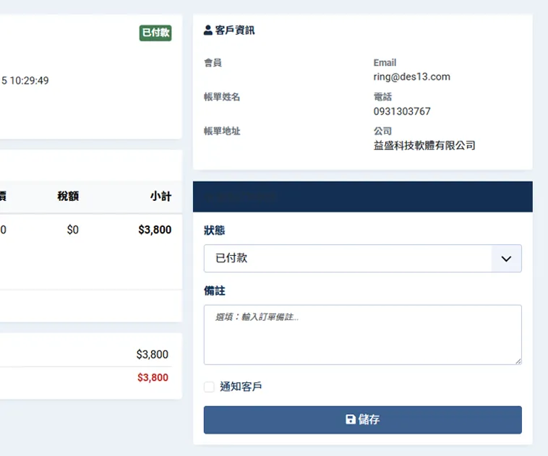548x456 pixels.
Task: Click the Email label
Action: [x=385, y=63]
